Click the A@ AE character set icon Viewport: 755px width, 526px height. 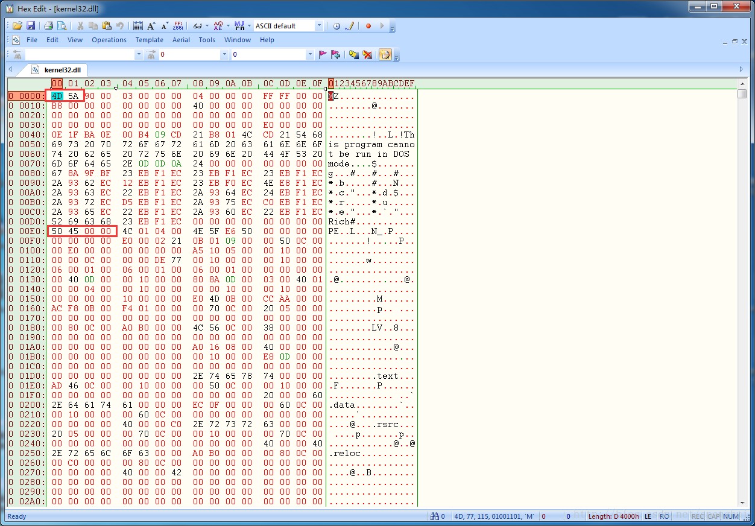(x=218, y=26)
